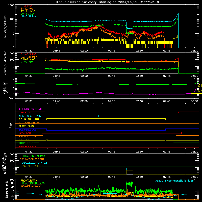Click the REAR_DEC_WEIGHT legend label

[31, 166]
